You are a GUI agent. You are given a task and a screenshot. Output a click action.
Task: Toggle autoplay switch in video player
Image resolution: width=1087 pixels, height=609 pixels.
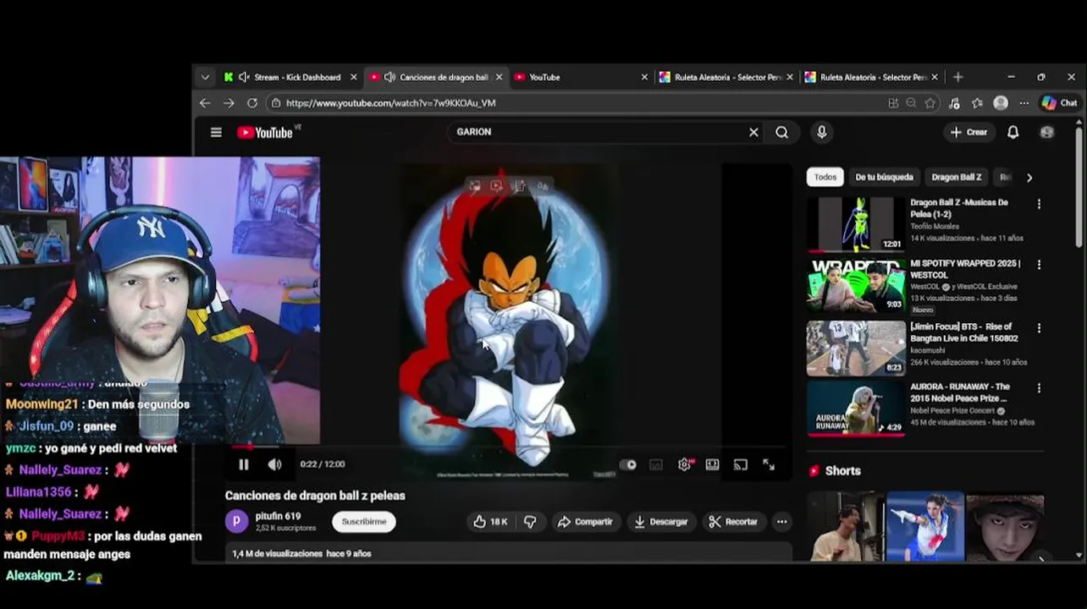pos(627,464)
